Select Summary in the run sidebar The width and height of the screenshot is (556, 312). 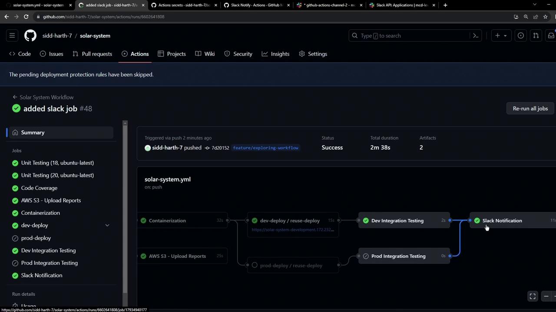tap(60, 133)
